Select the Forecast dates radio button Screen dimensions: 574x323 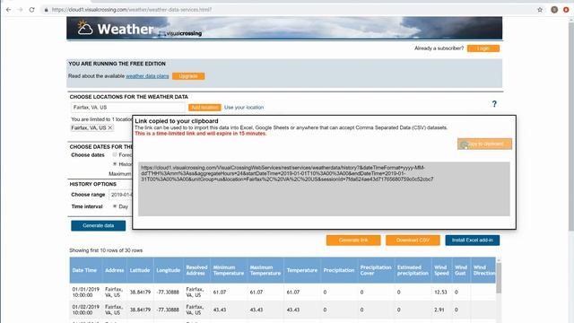tap(115, 155)
